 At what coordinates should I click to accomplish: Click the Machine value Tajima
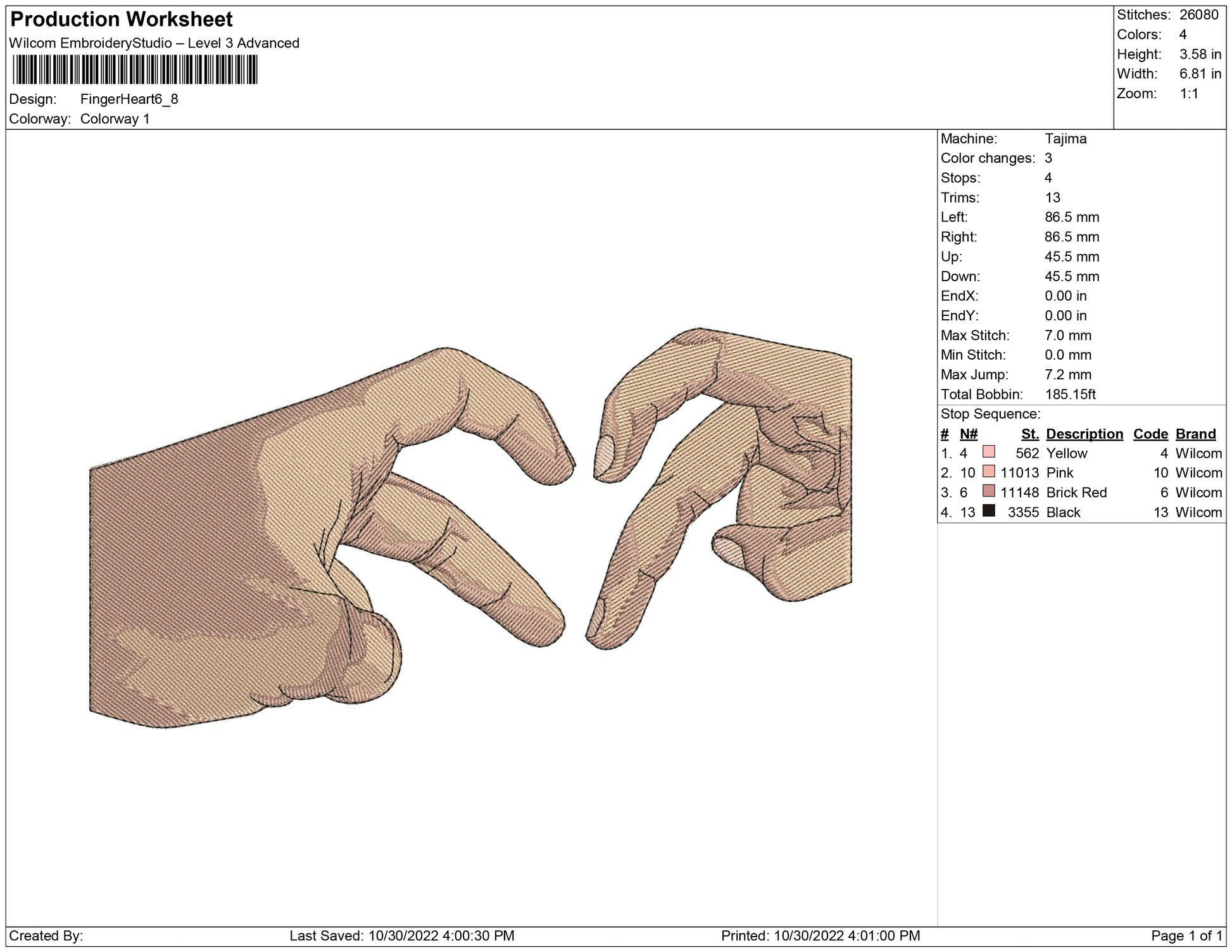1065,139
